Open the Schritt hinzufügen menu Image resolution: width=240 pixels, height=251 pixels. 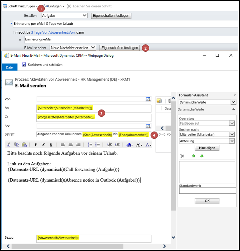click(x=20, y=6)
